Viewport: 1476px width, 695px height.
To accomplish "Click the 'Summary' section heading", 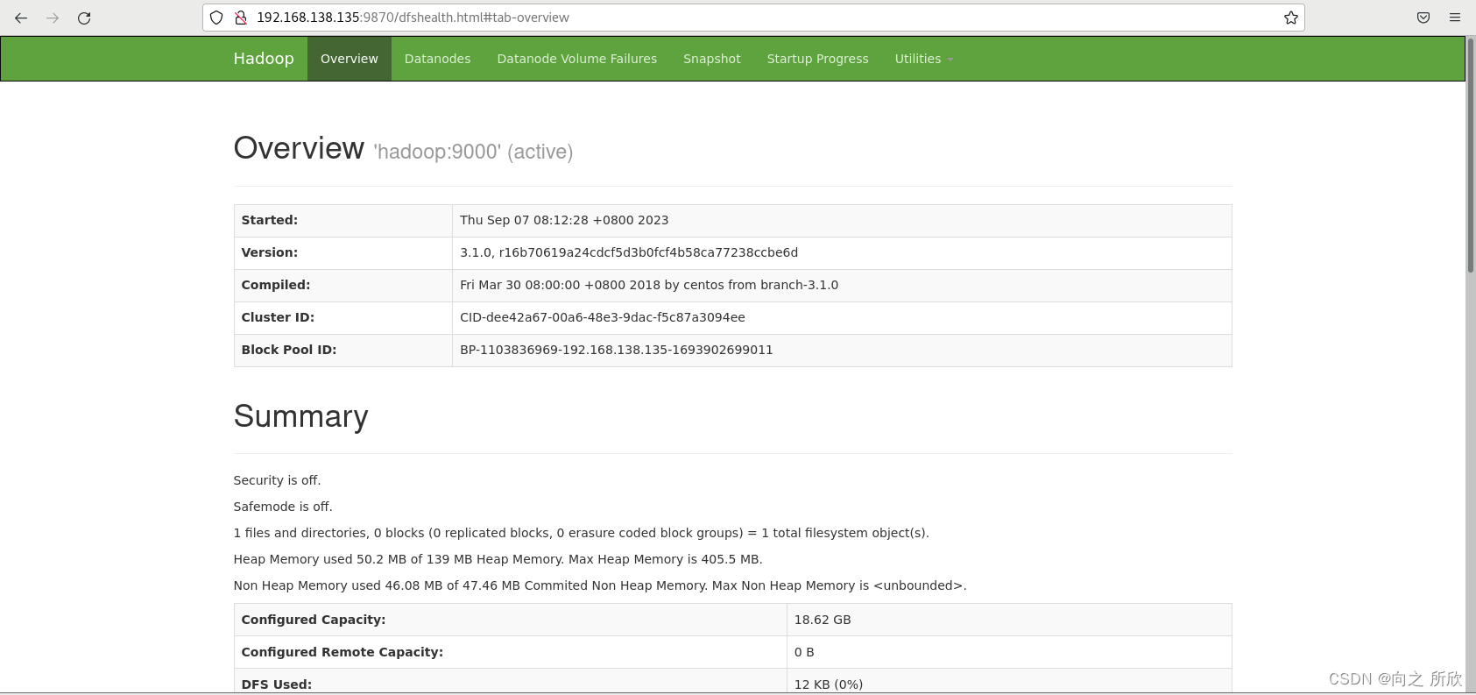I will [x=301, y=416].
